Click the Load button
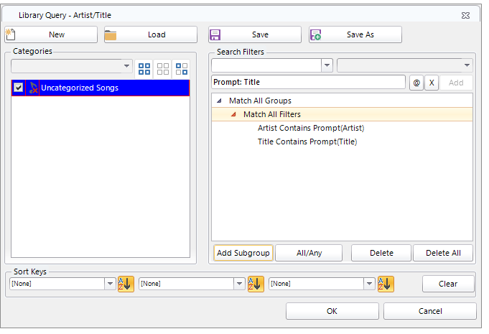 point(150,34)
